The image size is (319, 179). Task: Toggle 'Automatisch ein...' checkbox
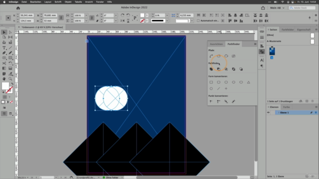pos(198,21)
